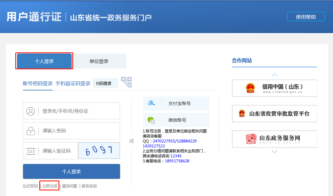Viewport: 333px width, 196px height.
Task: Focus the 请输入密码 password field
Action: pyautogui.click(x=79, y=131)
